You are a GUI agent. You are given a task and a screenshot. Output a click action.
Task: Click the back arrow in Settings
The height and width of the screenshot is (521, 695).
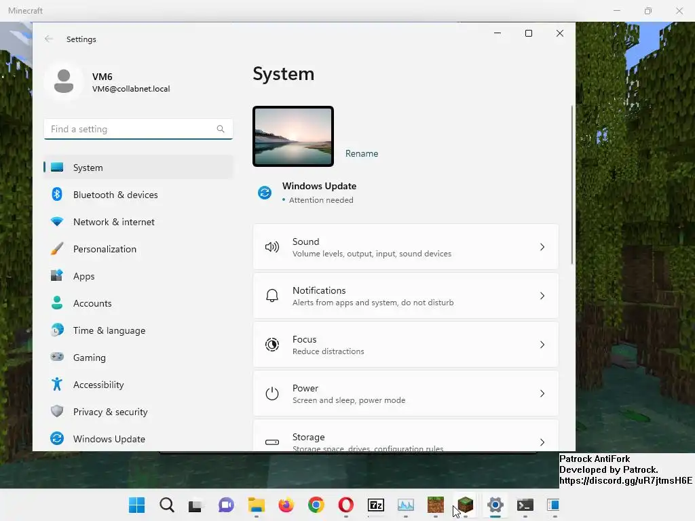(x=49, y=39)
